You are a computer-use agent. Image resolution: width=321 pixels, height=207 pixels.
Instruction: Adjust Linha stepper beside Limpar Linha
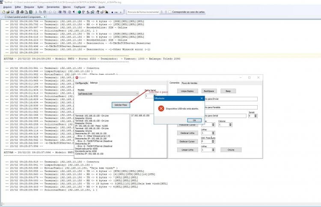click(213, 150)
